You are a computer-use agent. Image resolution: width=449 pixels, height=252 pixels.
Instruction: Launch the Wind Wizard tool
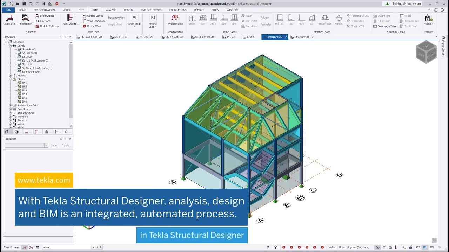pyautogui.click(x=71, y=20)
